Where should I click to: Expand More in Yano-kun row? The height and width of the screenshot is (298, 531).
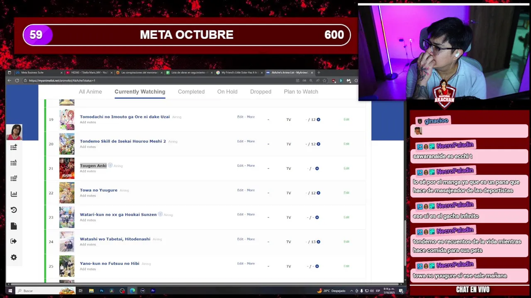[251, 263]
